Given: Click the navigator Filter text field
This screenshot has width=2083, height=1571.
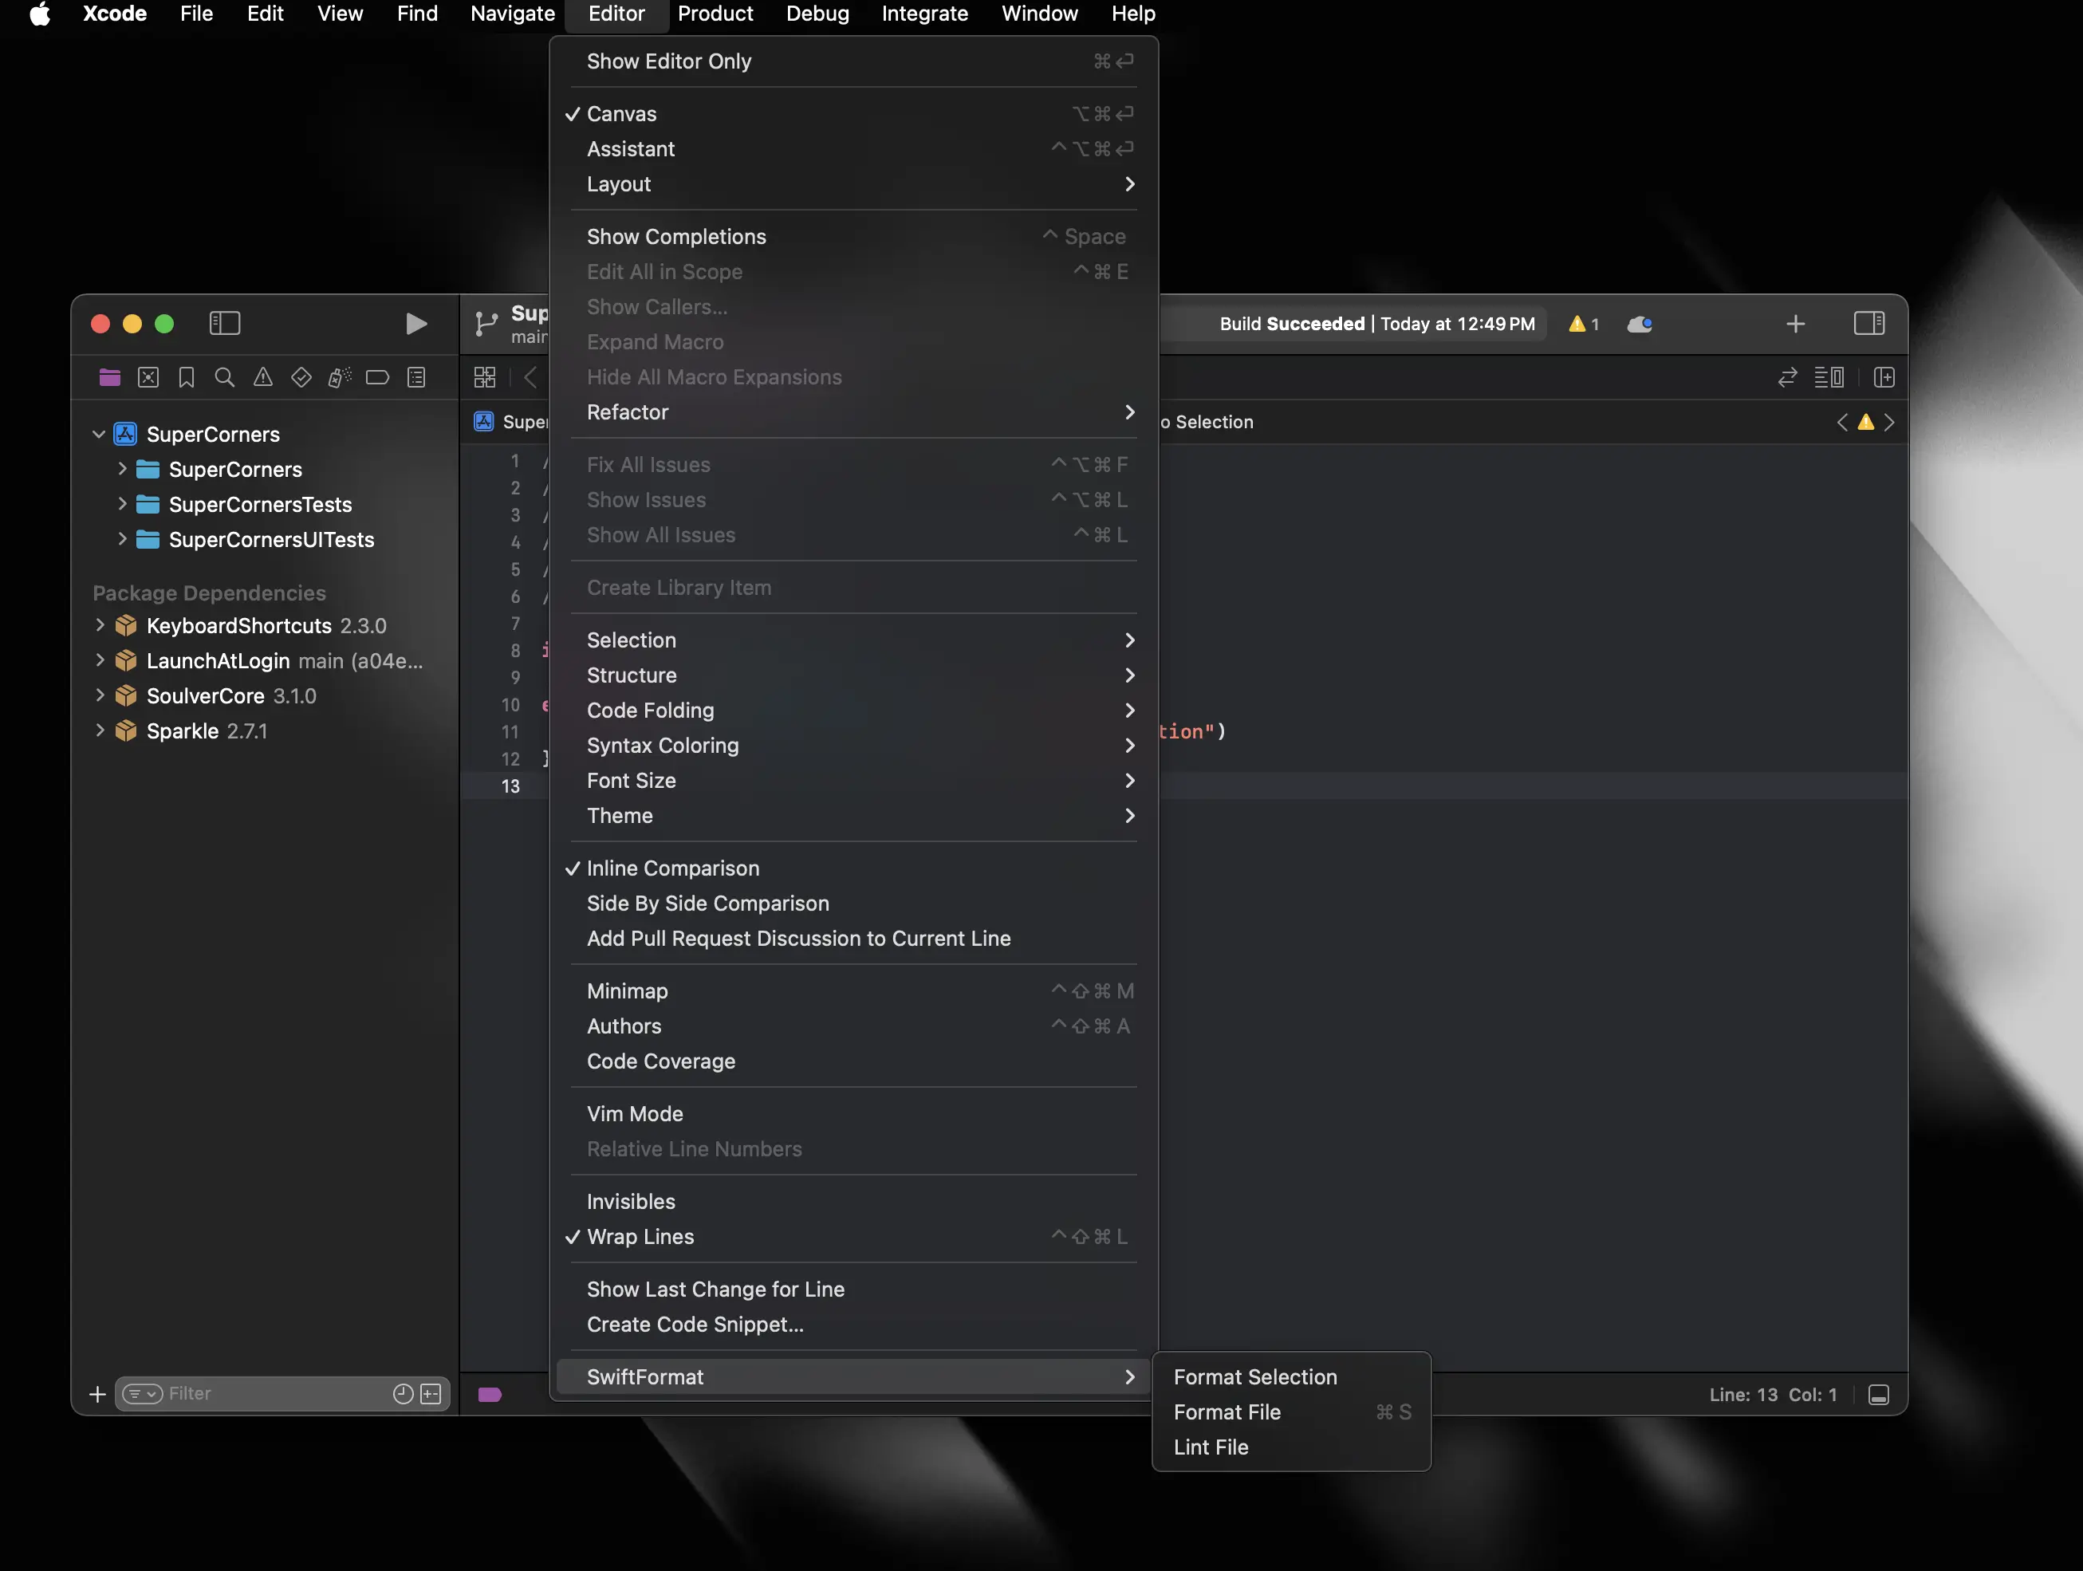Looking at the screenshot, I should pyautogui.click(x=273, y=1394).
